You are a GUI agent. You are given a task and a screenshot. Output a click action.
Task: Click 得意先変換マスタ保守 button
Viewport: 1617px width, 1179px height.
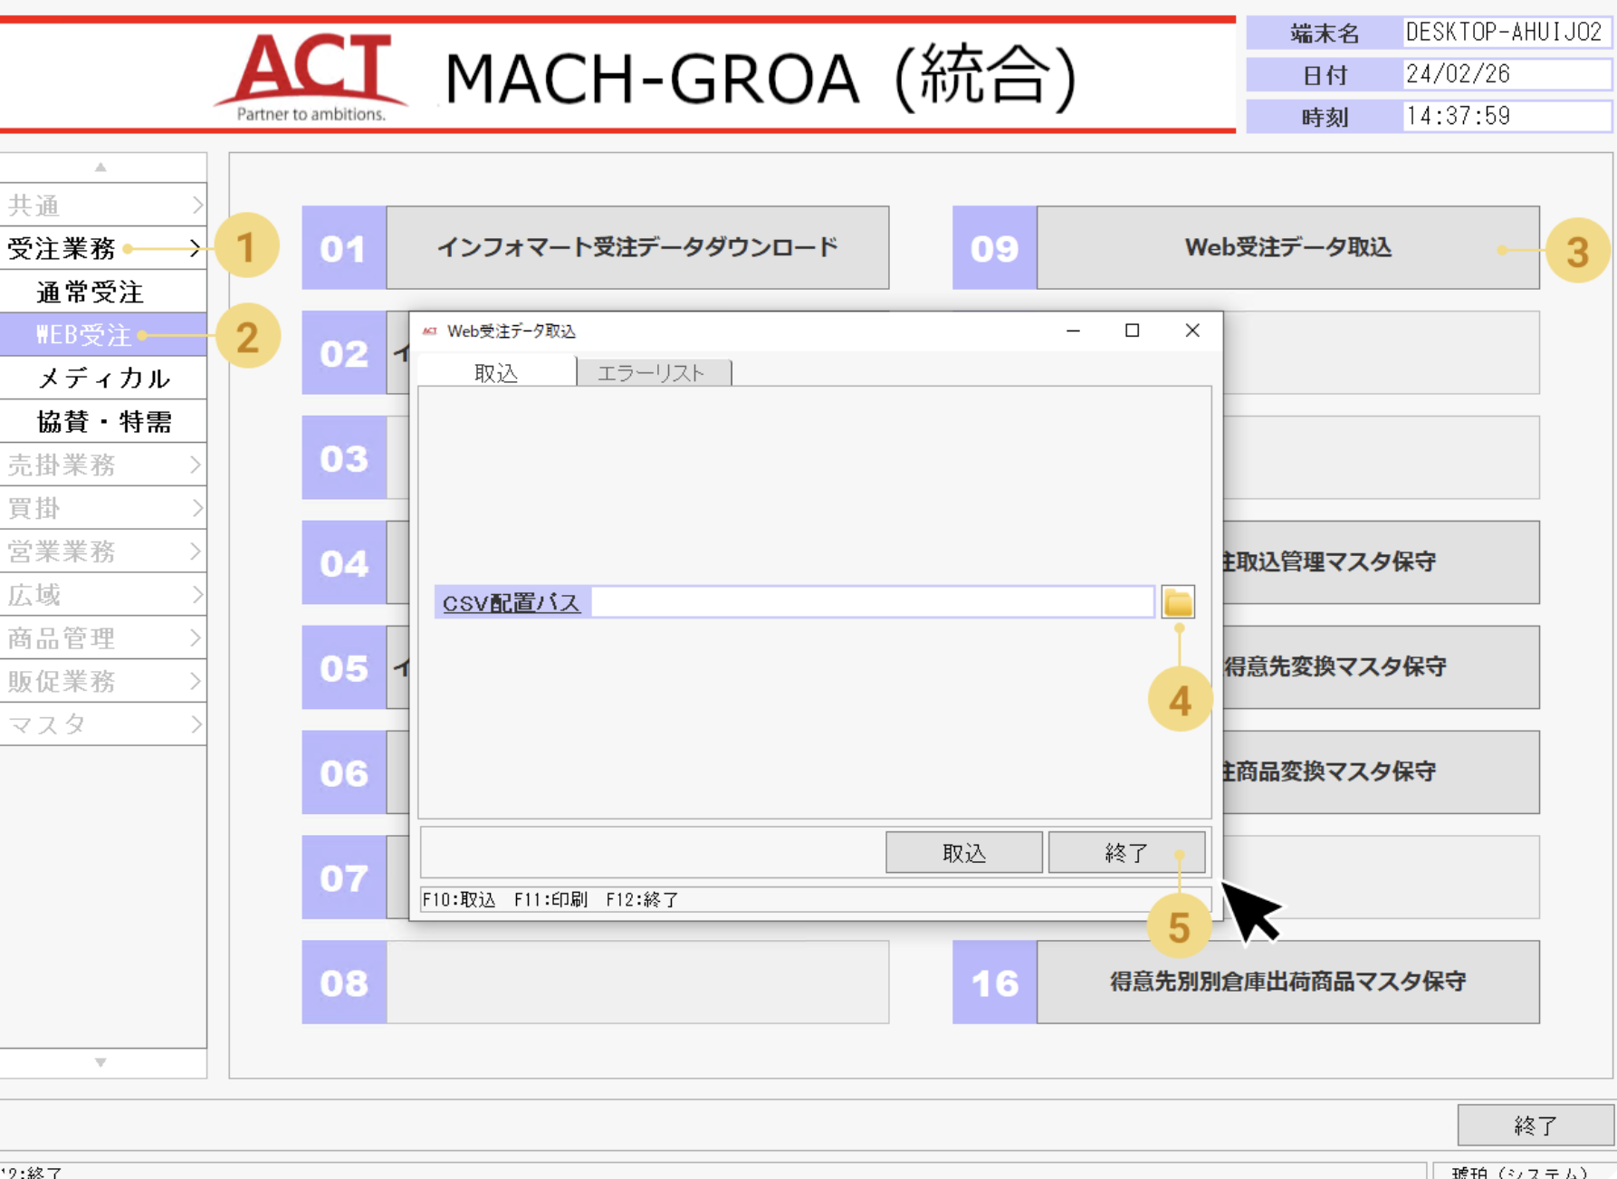tap(1381, 667)
